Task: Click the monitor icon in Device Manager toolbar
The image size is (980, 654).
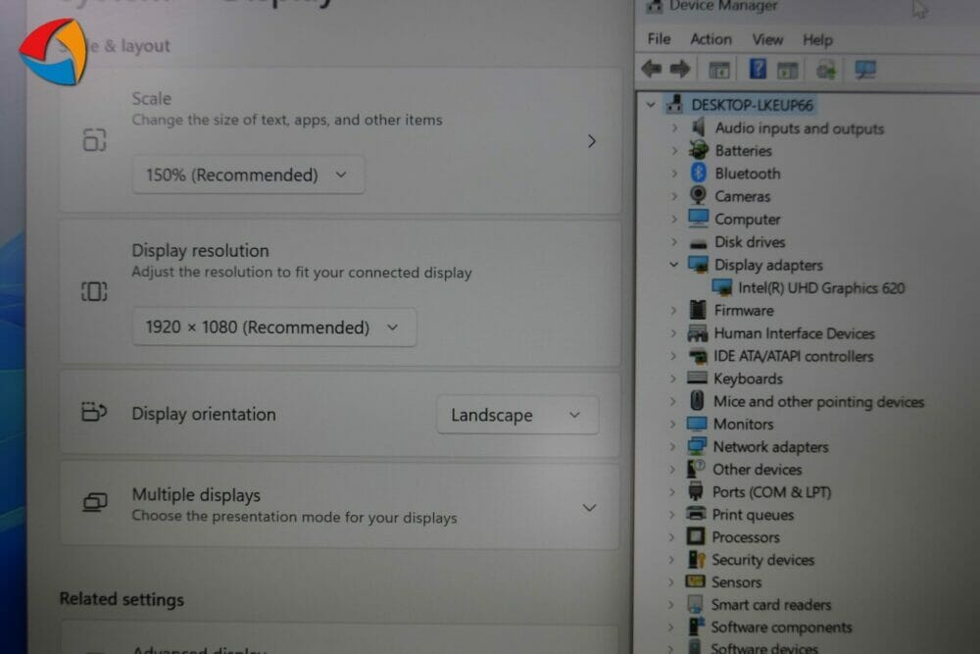Action: tap(865, 70)
